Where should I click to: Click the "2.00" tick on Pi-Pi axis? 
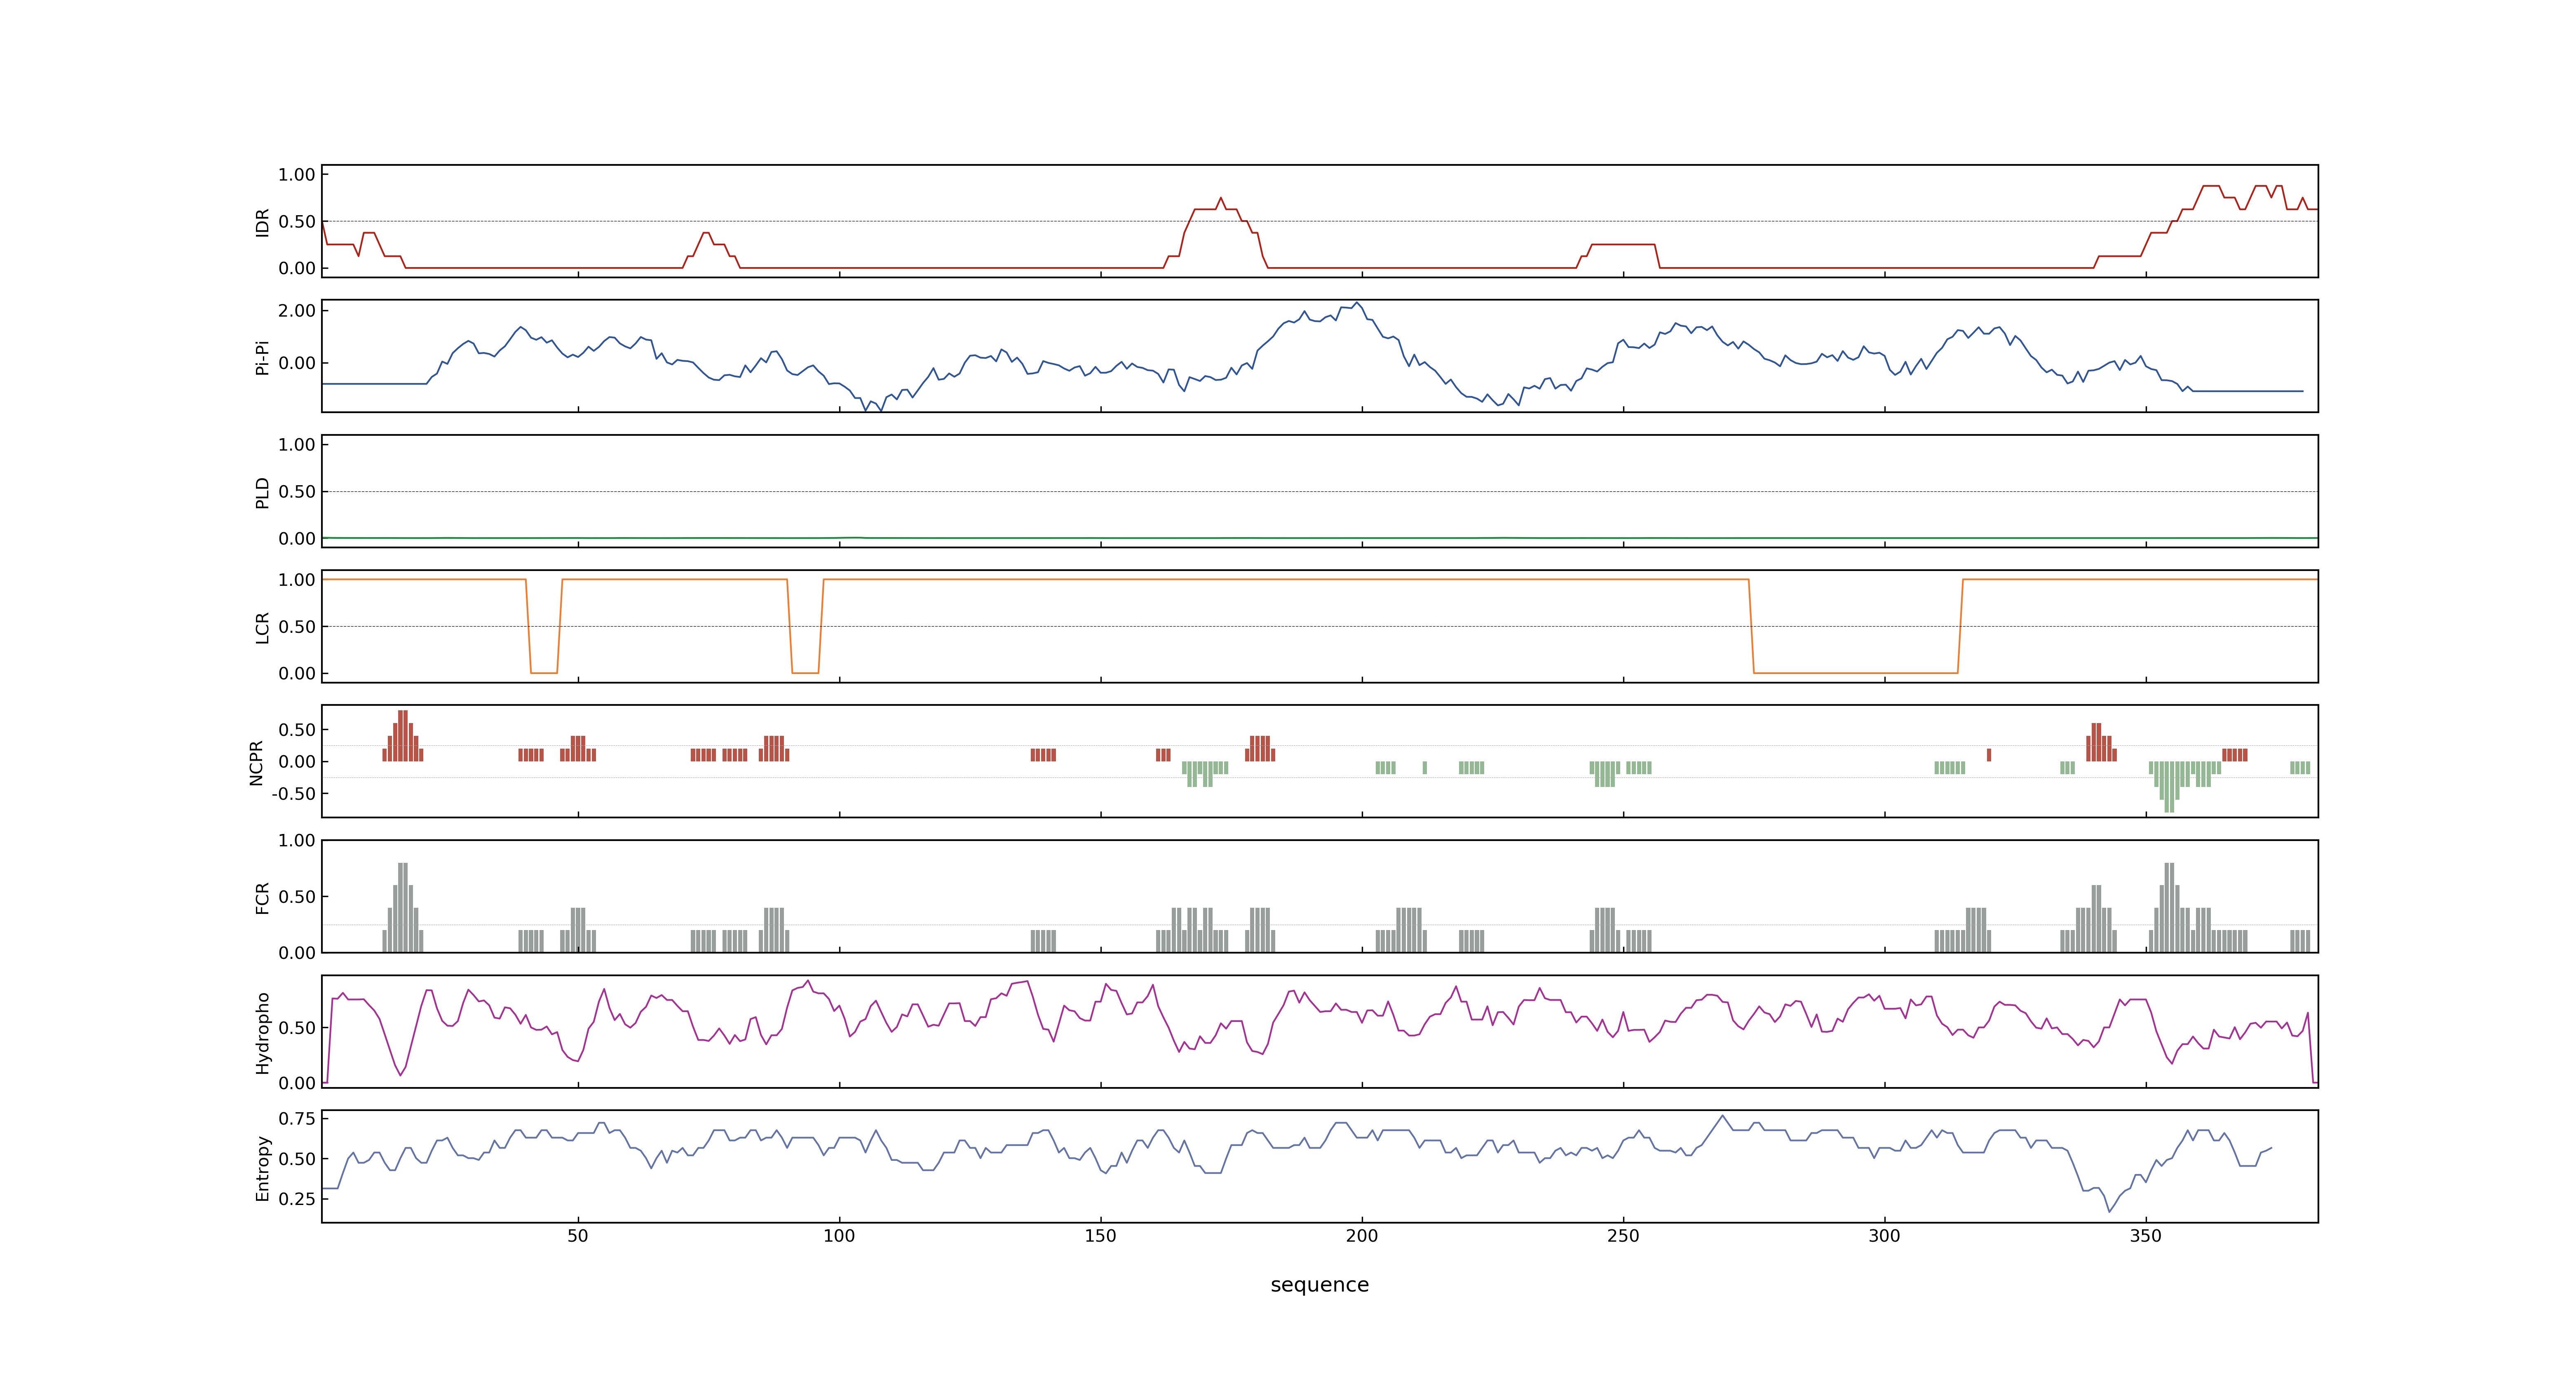297,311
